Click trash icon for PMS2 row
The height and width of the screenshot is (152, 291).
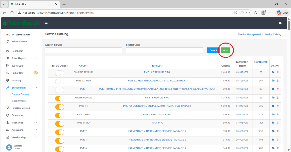coord(278,131)
